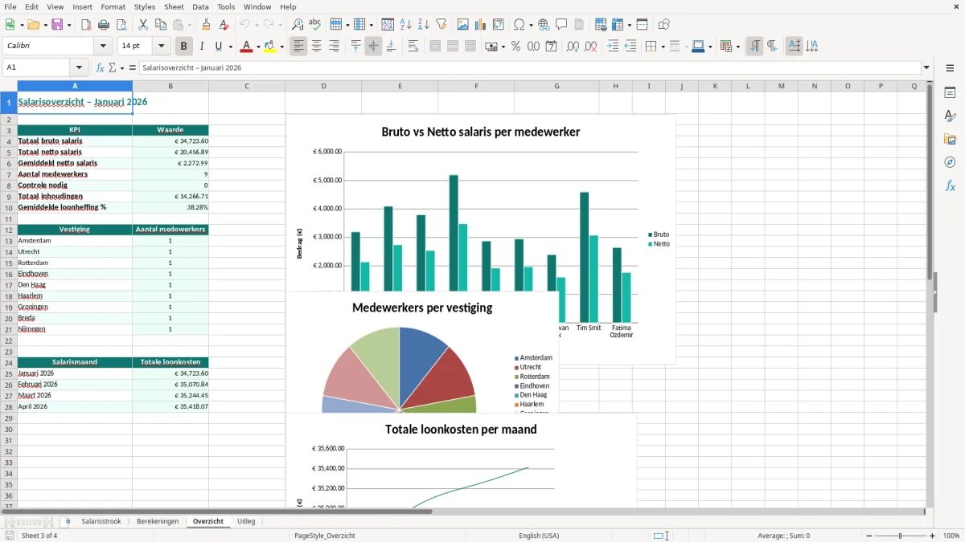
Task: Open the sidebar Gallery panel
Action: [x=950, y=139]
